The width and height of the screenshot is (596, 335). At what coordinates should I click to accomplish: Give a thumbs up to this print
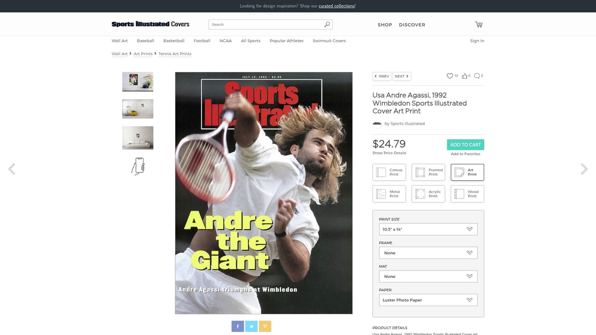(x=464, y=75)
